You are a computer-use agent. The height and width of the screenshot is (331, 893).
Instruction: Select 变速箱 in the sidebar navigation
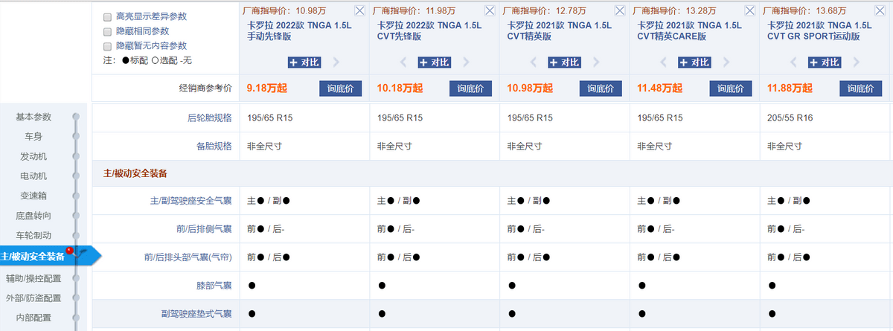[x=34, y=196]
